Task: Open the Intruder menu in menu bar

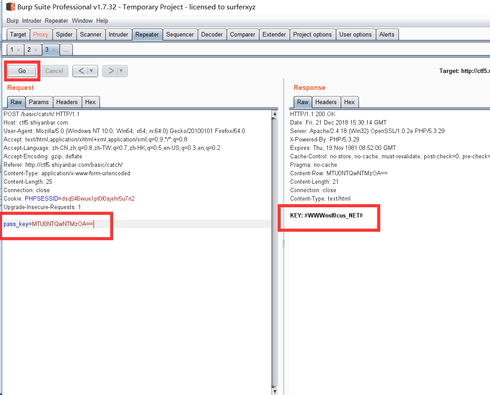Action: pos(32,20)
